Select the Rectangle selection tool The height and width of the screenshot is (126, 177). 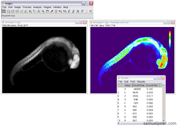tap(4, 11)
